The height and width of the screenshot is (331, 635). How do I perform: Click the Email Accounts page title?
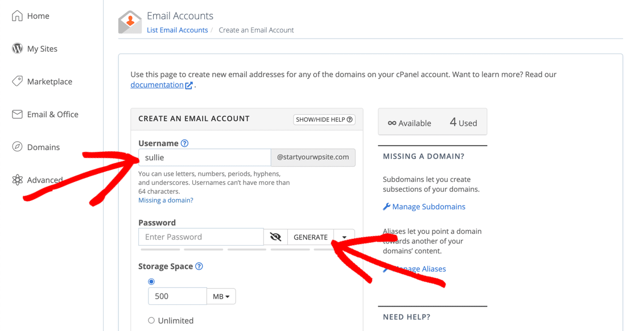pyautogui.click(x=180, y=16)
